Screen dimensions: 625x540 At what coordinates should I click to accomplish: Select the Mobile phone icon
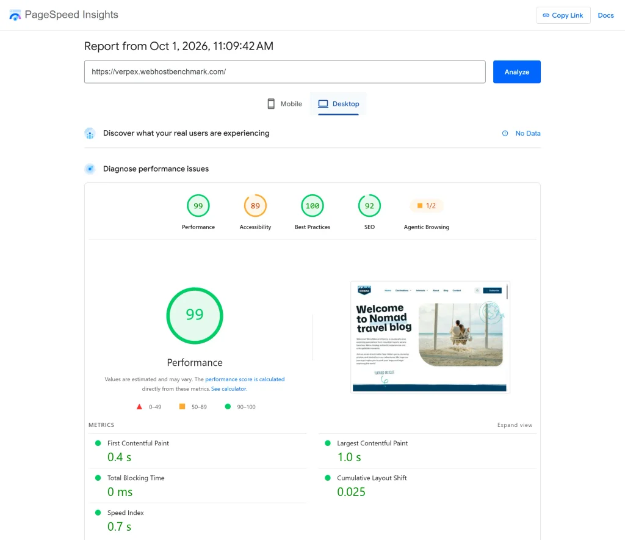click(x=271, y=104)
